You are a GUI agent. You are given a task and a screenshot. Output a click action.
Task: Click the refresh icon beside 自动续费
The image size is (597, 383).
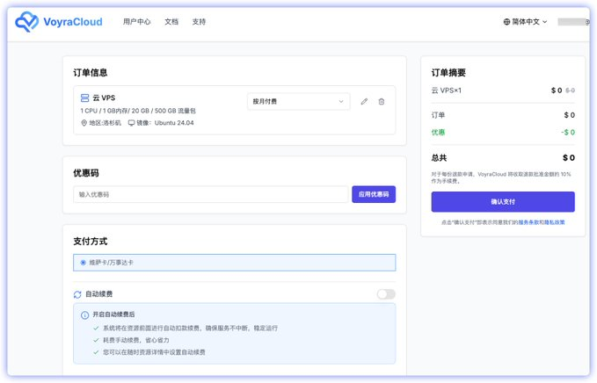tap(77, 294)
